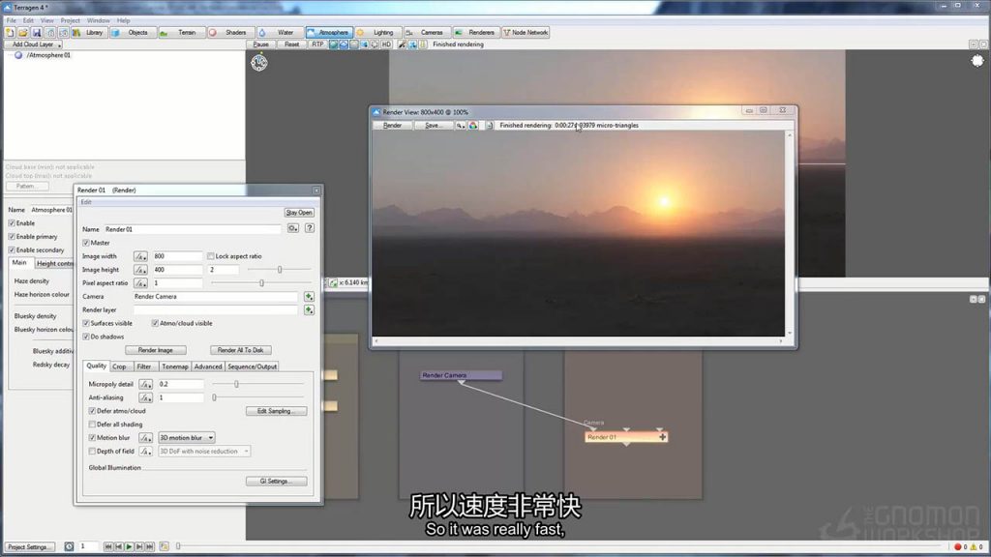Viewport: 991px width, 557px height.
Task: Click the Render Image button
Action: (156, 350)
